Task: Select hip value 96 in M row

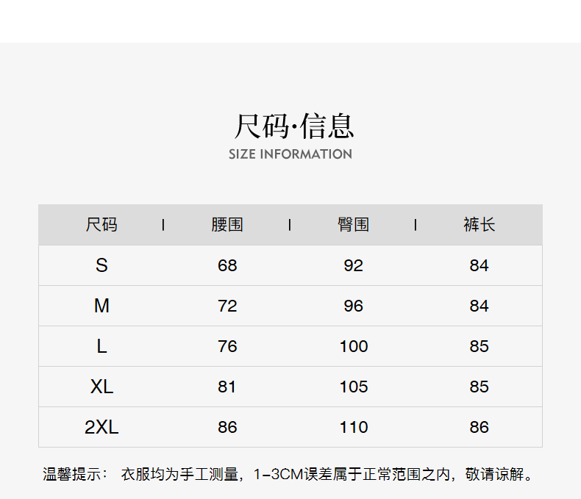Action: pos(353,306)
